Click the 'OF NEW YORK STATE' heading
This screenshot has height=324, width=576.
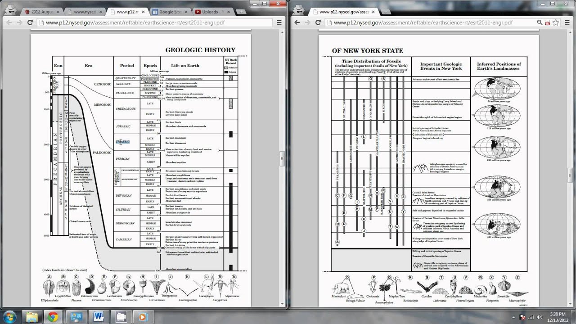click(x=368, y=51)
